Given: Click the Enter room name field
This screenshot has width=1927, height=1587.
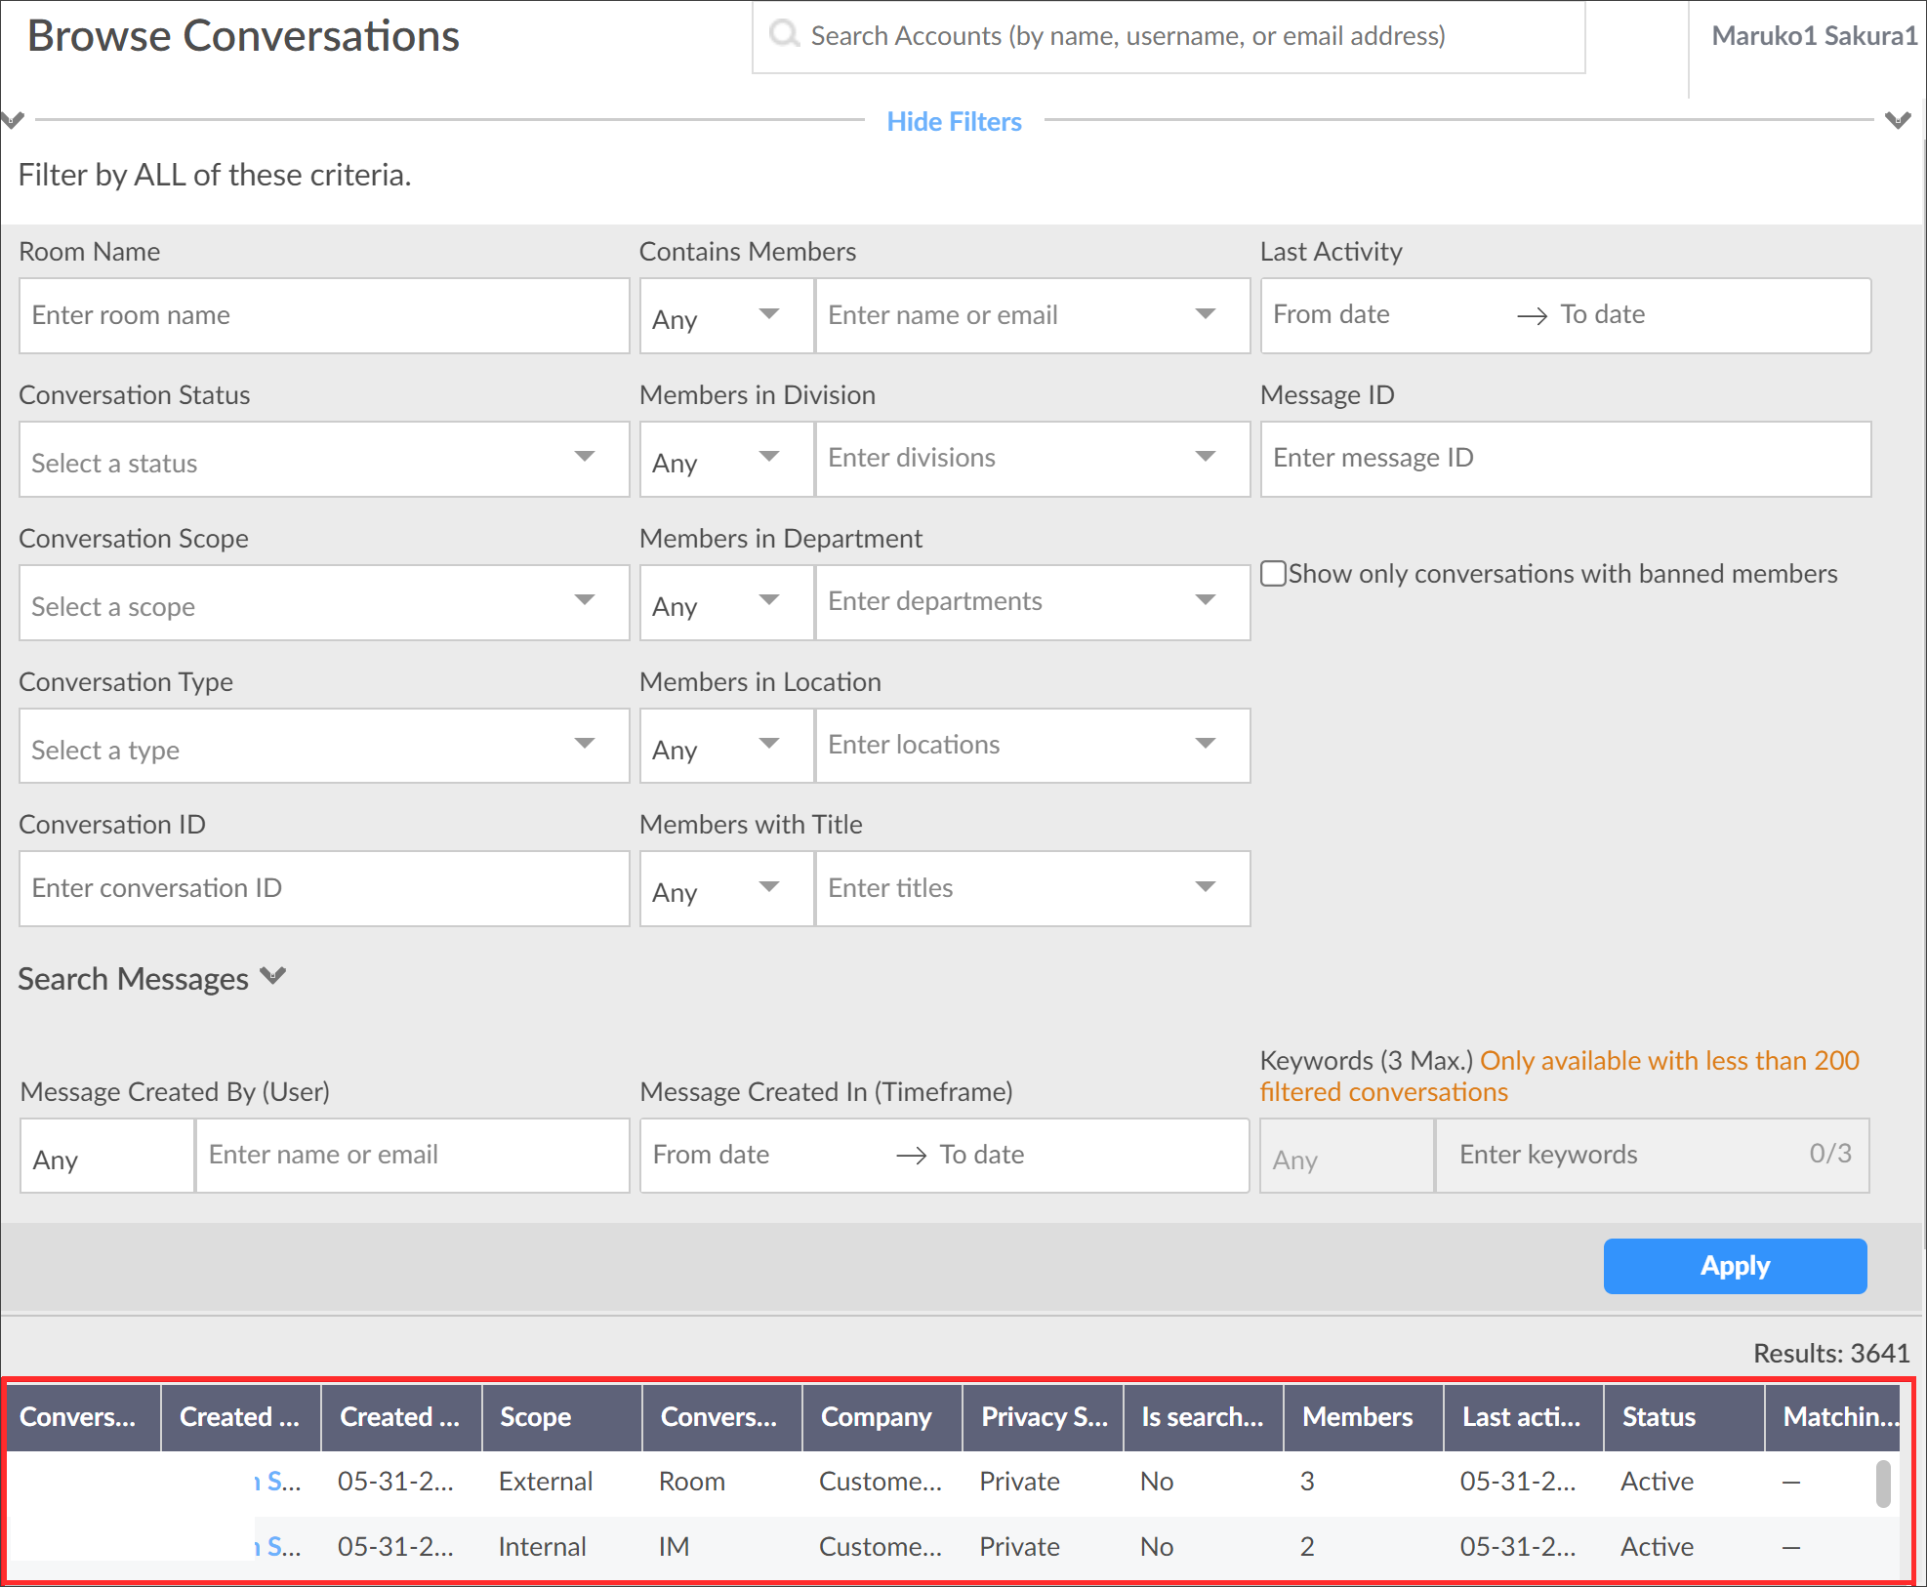Looking at the screenshot, I should click(323, 316).
